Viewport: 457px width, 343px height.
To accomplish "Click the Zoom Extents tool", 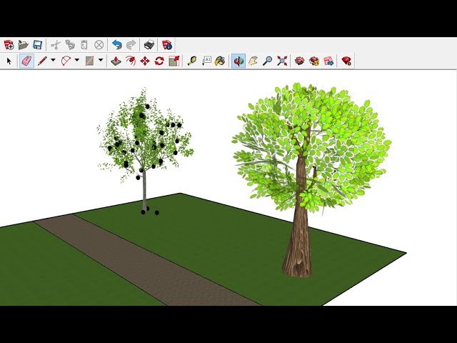I will pyautogui.click(x=282, y=61).
